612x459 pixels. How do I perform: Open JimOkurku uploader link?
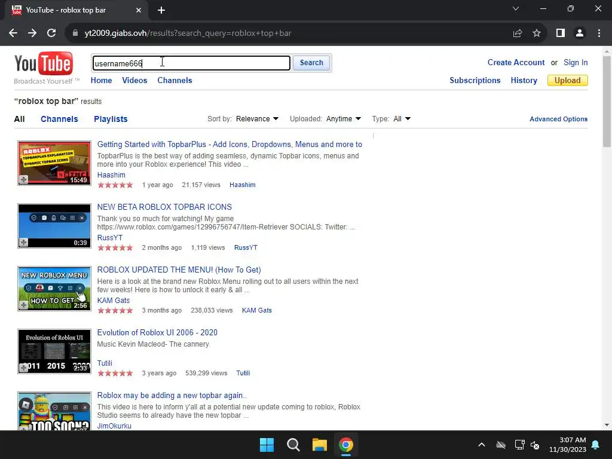coord(114,426)
